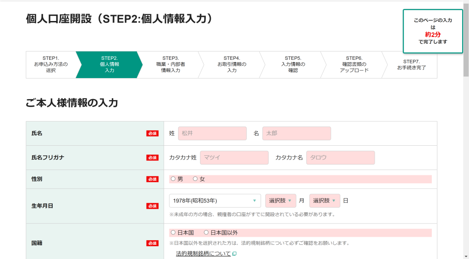Select the 男 gender radio button
469x259 pixels.
tap(173, 179)
